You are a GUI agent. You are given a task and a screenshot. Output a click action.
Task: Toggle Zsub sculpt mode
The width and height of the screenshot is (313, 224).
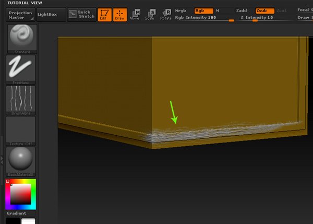264,10
